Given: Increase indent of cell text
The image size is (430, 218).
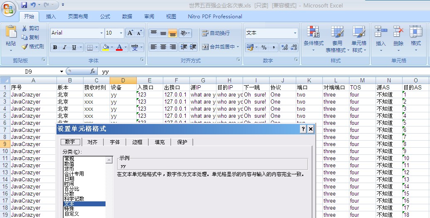Looking at the screenshot, I should (193, 47).
